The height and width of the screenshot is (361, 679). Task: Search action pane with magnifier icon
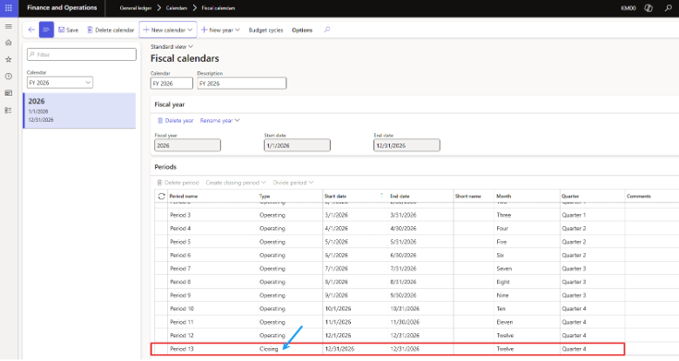[x=327, y=30]
